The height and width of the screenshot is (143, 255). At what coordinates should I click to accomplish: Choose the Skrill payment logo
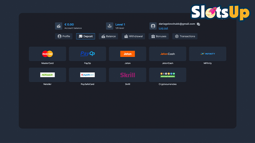coord(127,75)
